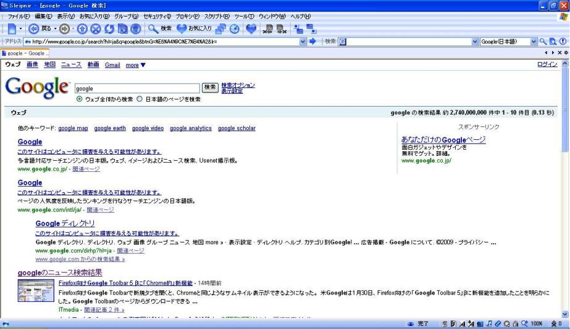Screen dimensions: 570x329
Task: Click the status bar Java J icon
Action: (x=453, y=323)
